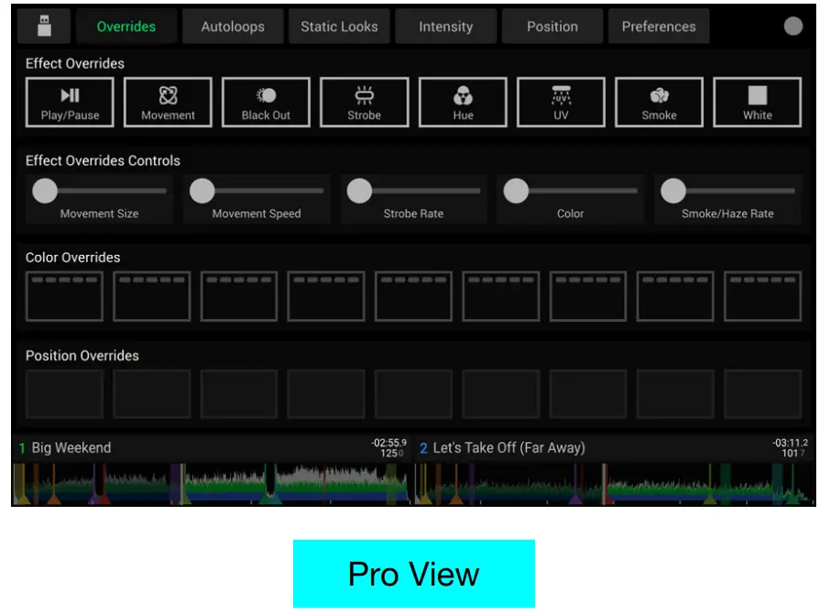Turn on the UV override
The height and width of the screenshot is (615, 830).
561,103
